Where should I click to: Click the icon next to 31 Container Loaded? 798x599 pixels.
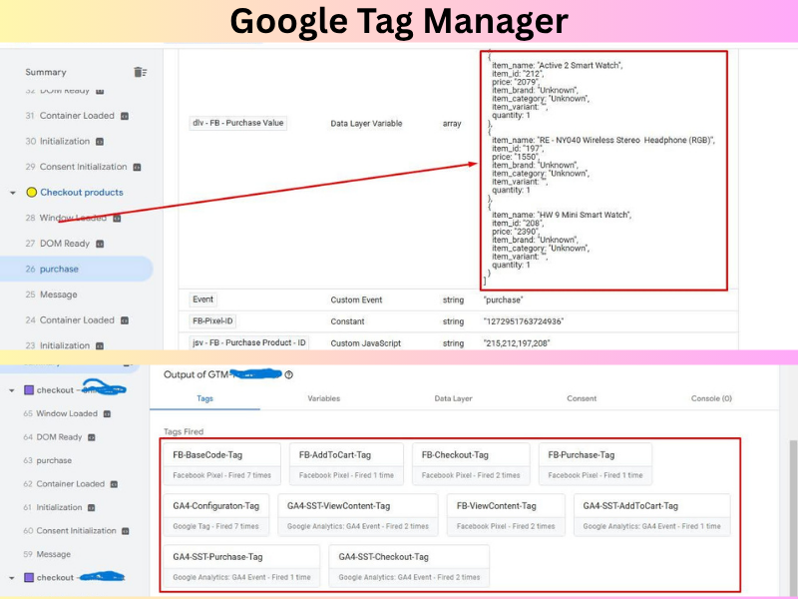click(125, 116)
